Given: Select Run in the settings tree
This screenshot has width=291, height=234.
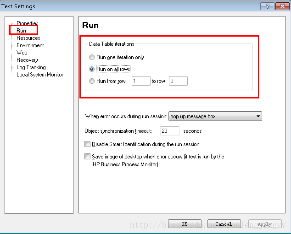Looking at the screenshot, I should (21, 31).
